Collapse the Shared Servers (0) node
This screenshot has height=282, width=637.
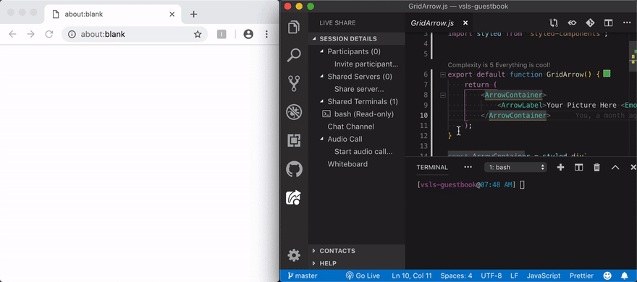point(321,77)
